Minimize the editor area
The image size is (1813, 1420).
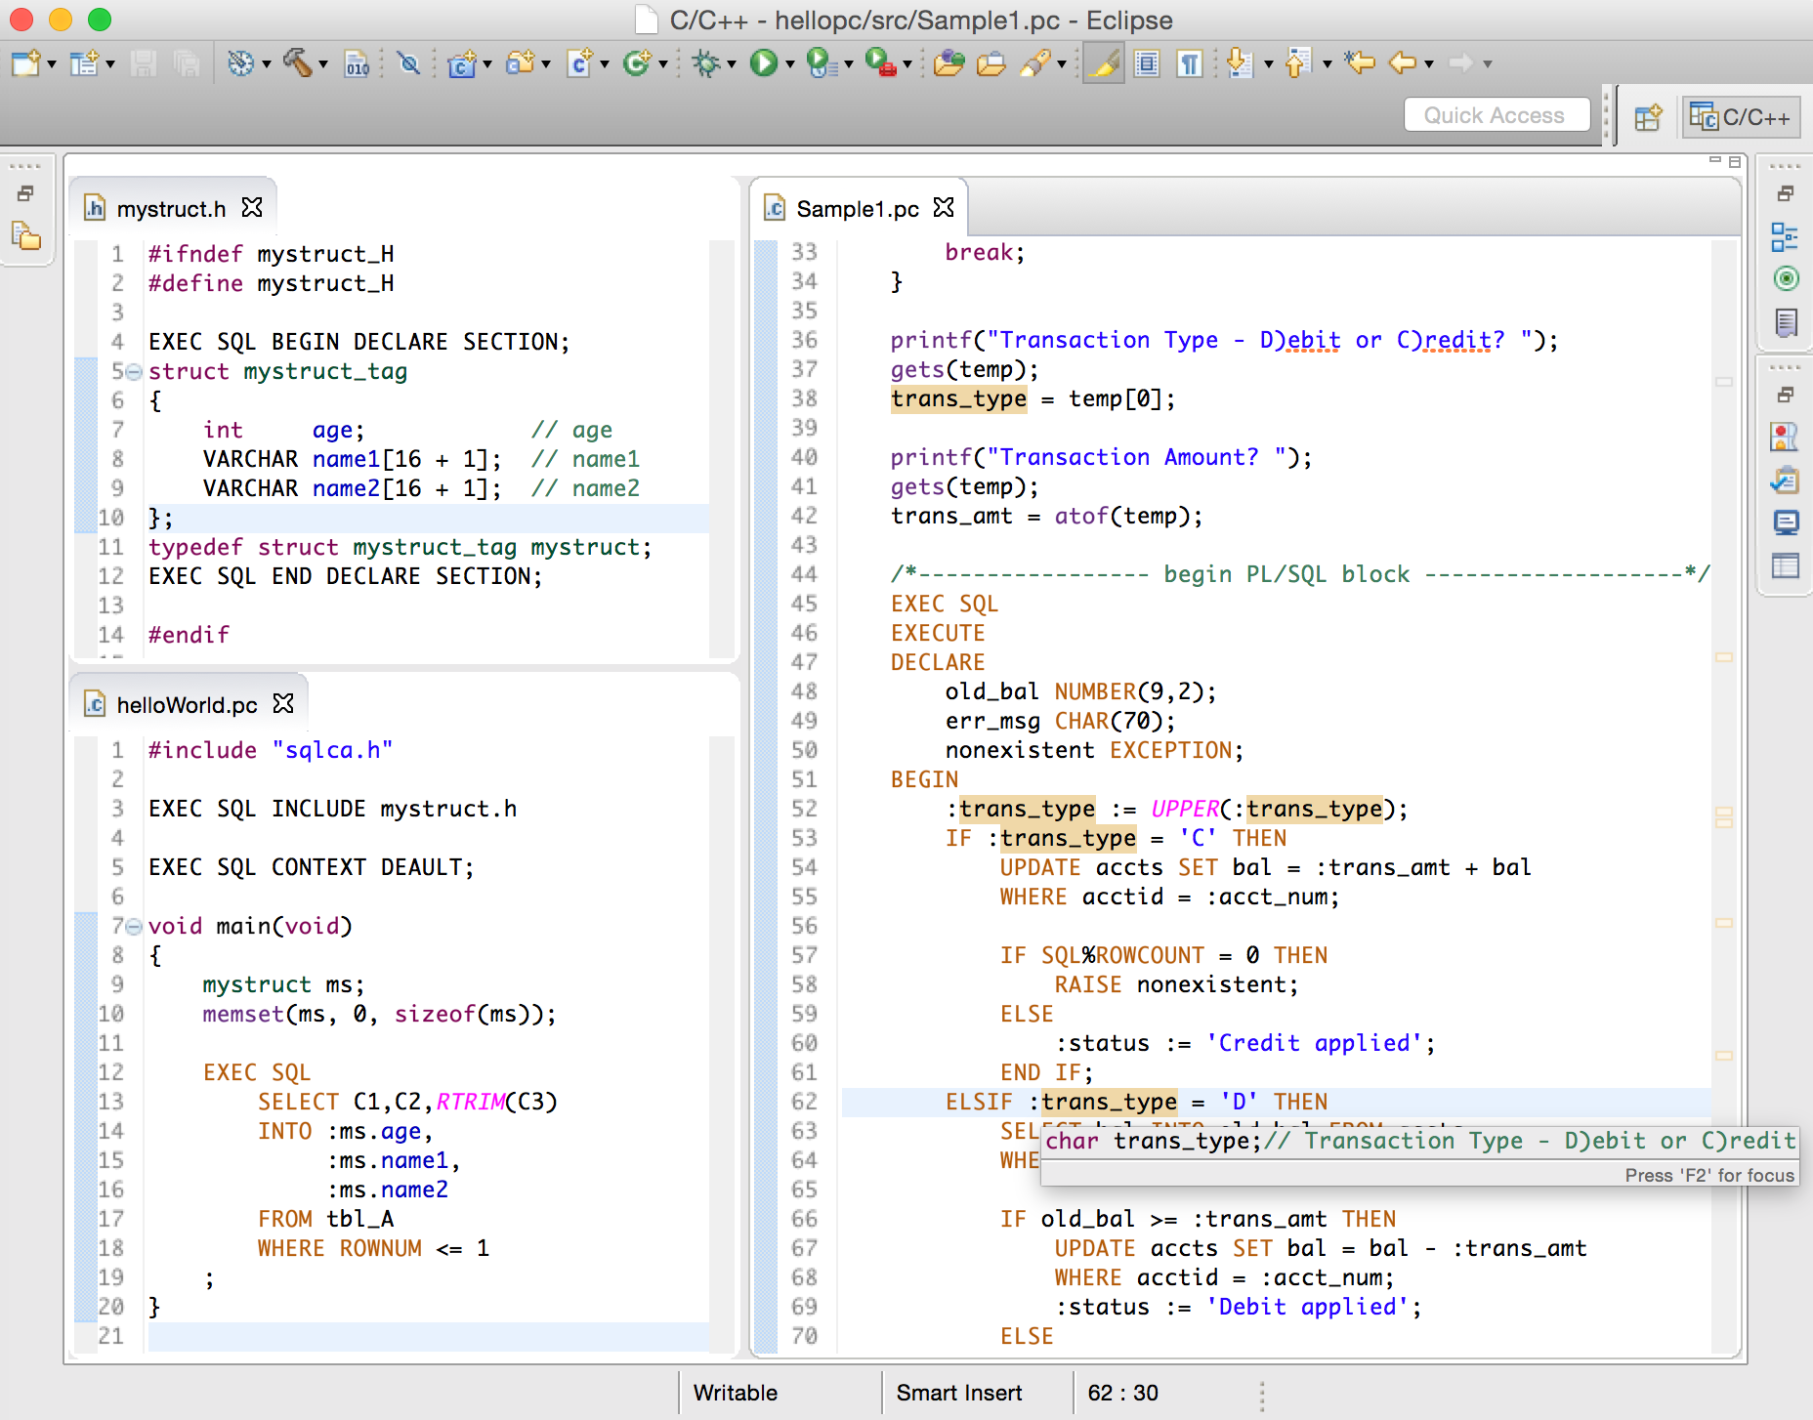[x=1715, y=159]
